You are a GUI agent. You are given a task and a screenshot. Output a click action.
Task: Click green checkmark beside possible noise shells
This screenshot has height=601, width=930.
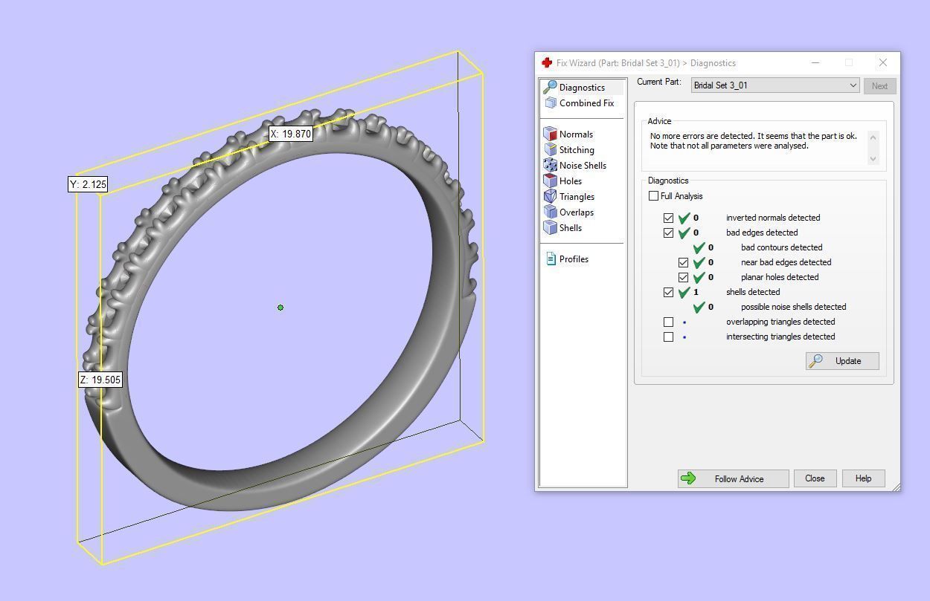pos(699,307)
